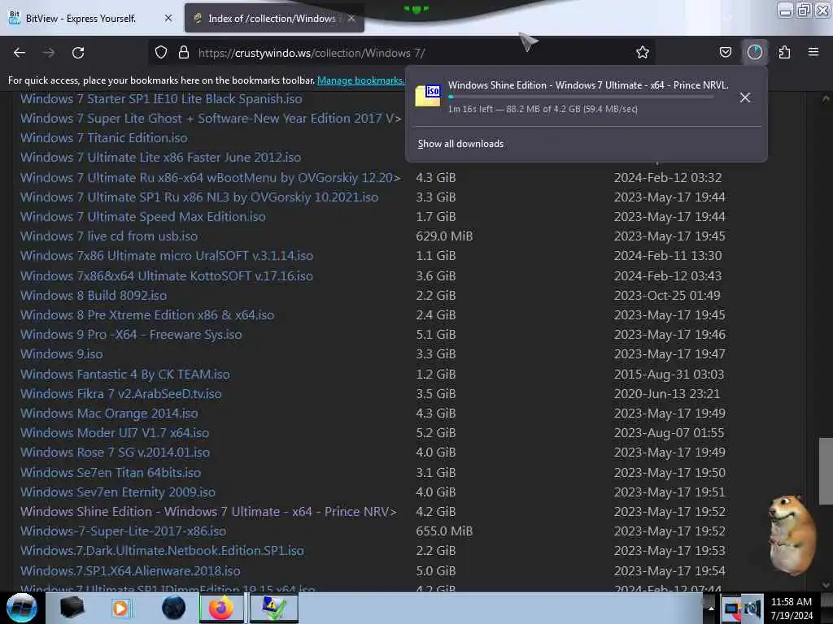The image size is (833, 624).
Task: Download Windows Sev7en Eternity 2009.iso
Action: click(x=117, y=492)
